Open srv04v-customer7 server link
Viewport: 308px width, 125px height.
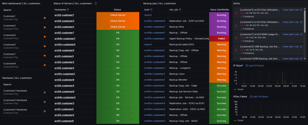[65, 39]
